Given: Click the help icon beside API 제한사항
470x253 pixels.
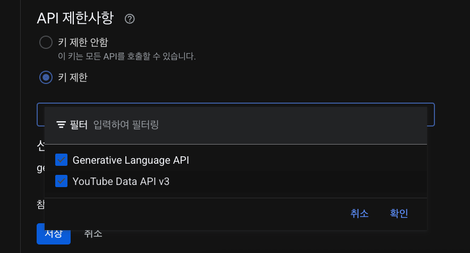Looking at the screenshot, I should tap(130, 19).
